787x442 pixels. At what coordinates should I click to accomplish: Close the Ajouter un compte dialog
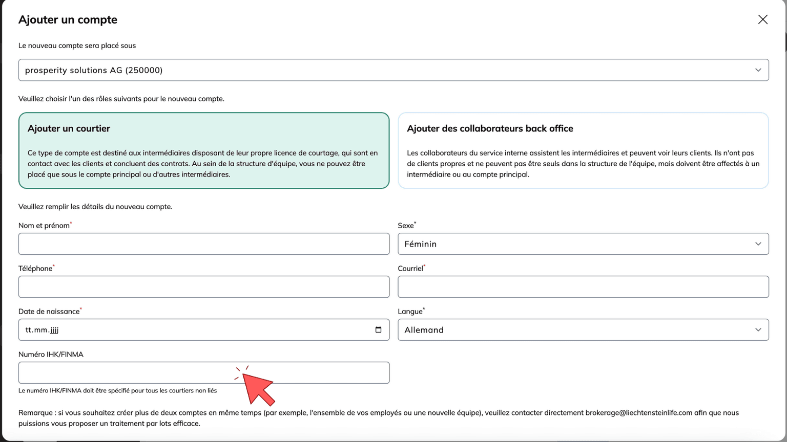pyautogui.click(x=762, y=19)
